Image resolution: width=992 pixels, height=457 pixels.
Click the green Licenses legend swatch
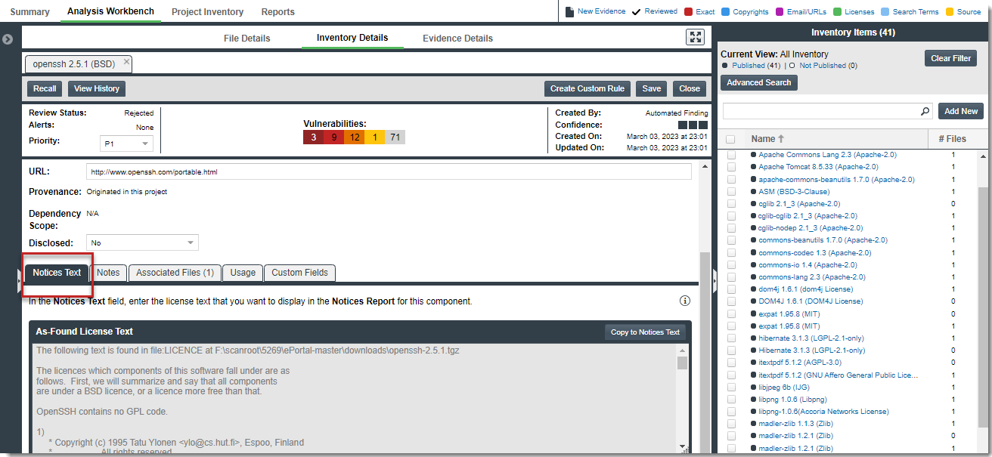coord(837,11)
